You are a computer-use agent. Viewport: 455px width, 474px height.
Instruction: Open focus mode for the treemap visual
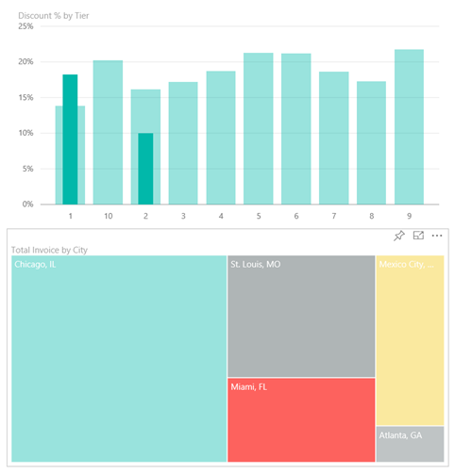point(418,236)
